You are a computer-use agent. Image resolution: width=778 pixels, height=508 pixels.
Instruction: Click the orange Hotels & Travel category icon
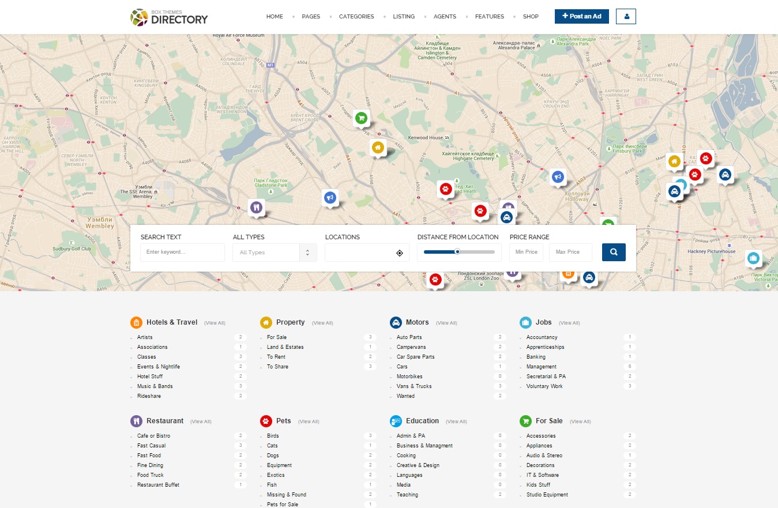pos(136,322)
